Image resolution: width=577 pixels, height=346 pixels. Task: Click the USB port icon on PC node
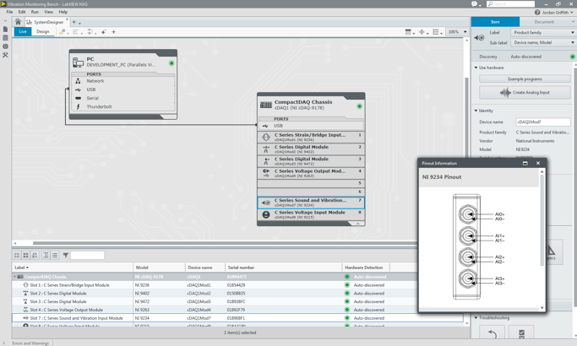79,89
